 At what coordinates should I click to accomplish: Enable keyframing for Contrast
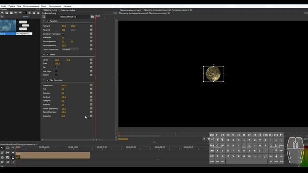(91, 97)
